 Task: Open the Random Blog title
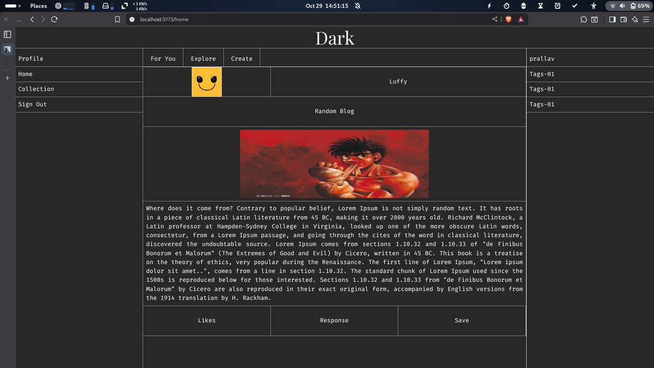tap(334, 111)
